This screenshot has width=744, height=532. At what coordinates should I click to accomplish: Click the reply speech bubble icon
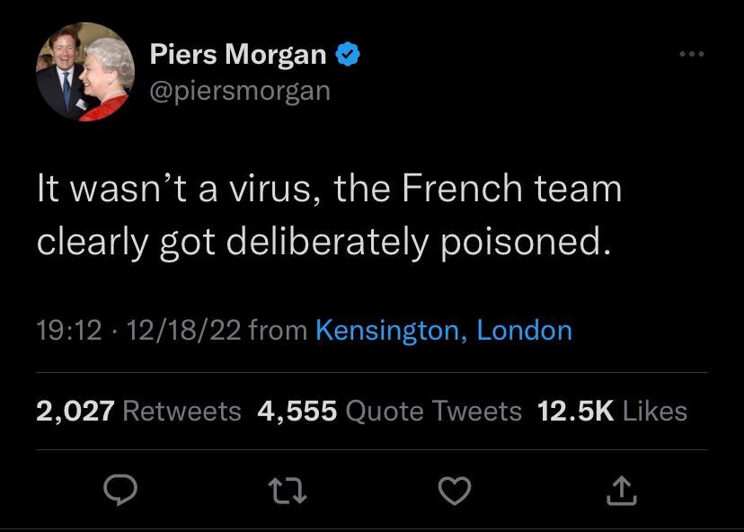tap(120, 490)
